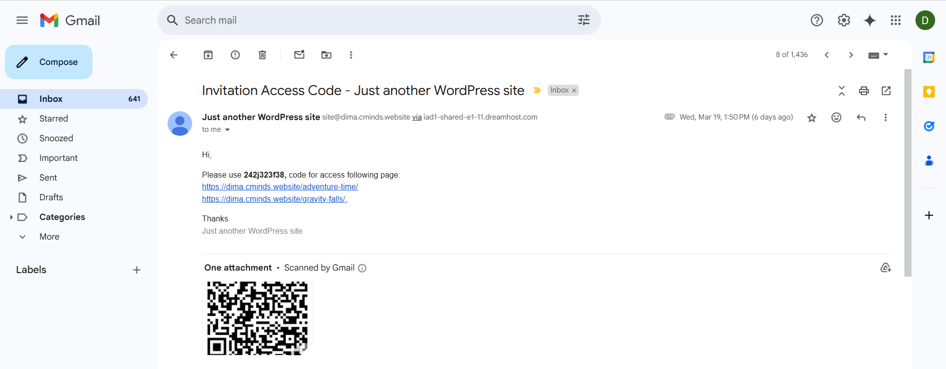Open the QR code attachment thumbnail

257,318
